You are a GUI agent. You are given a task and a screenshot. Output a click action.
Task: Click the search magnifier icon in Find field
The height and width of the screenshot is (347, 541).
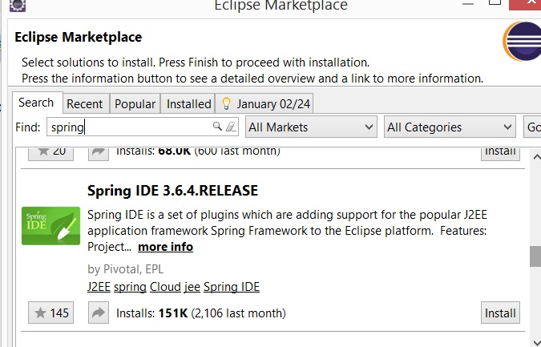pos(217,127)
